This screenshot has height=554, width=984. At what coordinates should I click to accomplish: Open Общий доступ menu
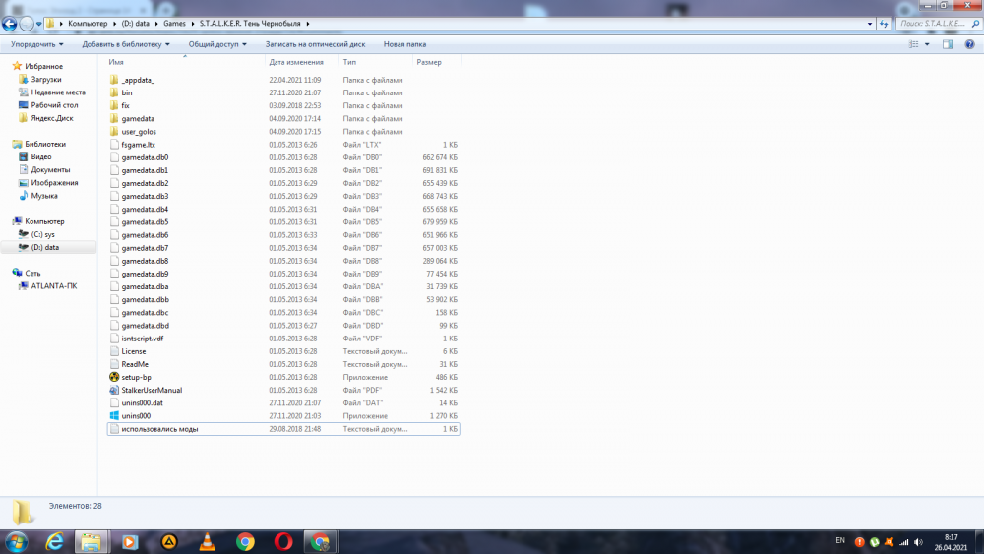coord(217,44)
